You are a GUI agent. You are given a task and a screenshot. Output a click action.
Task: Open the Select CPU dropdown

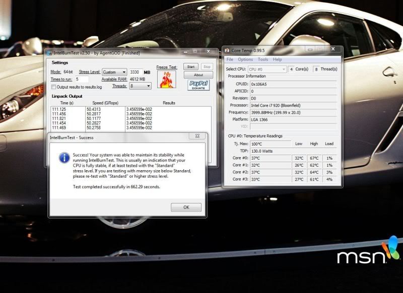(267, 69)
